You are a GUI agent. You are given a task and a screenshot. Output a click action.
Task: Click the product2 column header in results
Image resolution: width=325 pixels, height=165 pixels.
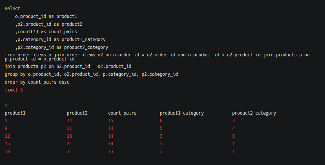click(x=77, y=113)
